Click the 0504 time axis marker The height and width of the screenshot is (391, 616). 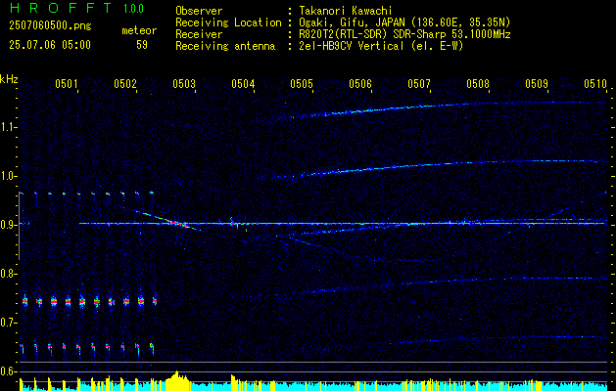click(243, 83)
